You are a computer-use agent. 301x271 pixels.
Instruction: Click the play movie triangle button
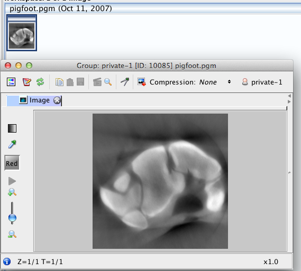[12, 181]
